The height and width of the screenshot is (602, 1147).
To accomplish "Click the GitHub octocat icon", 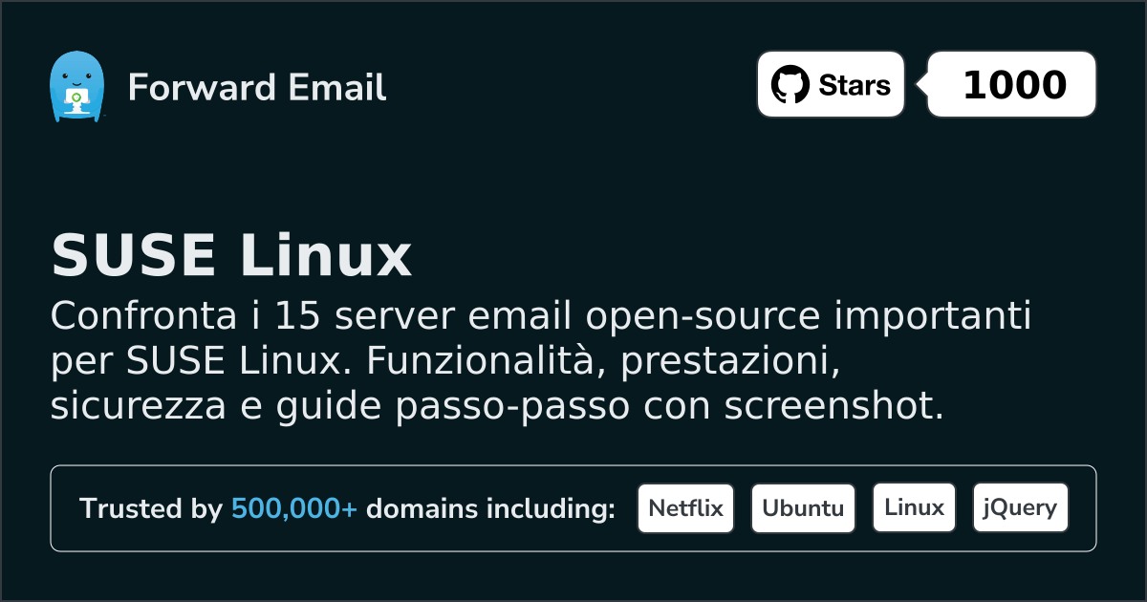I will click(x=790, y=84).
